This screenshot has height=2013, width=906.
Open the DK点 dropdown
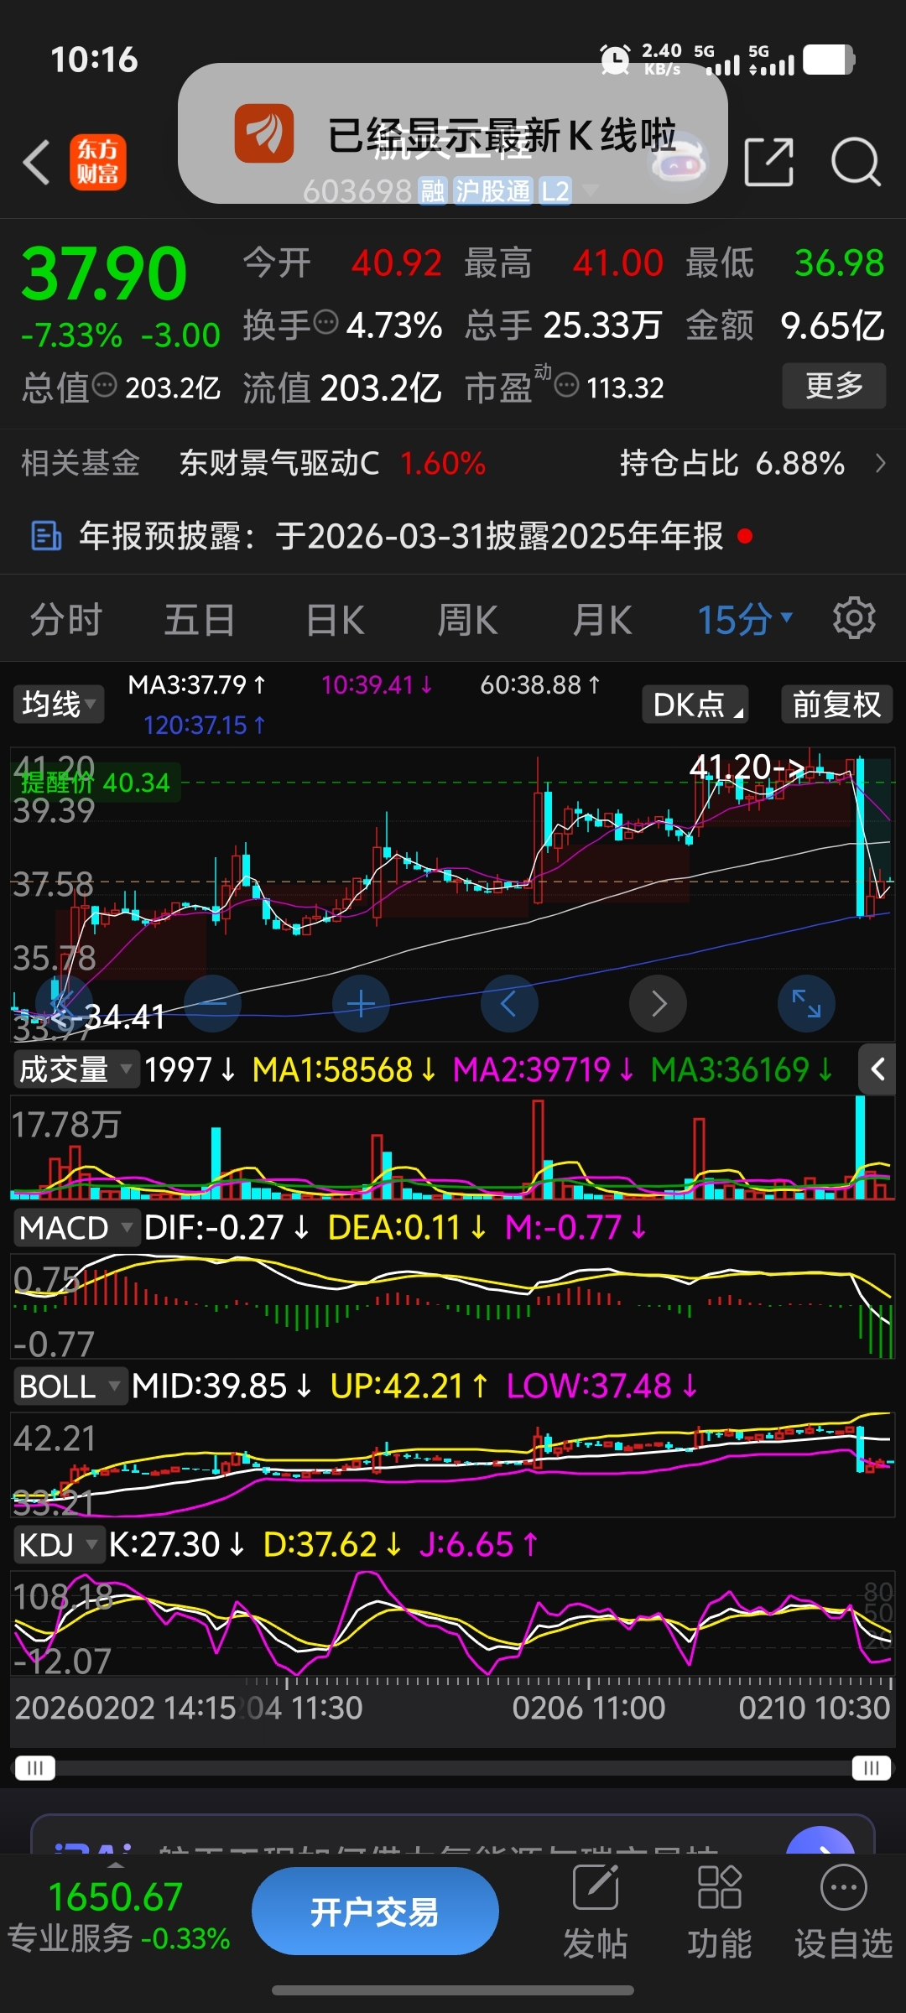pos(695,704)
